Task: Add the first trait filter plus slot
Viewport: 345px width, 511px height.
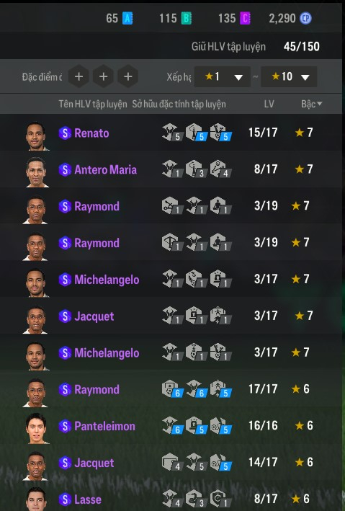Action: [x=79, y=76]
